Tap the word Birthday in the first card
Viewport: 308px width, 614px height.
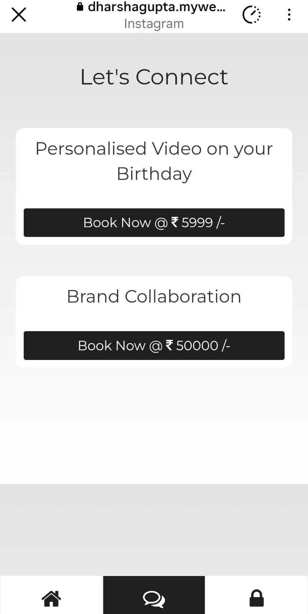point(154,173)
